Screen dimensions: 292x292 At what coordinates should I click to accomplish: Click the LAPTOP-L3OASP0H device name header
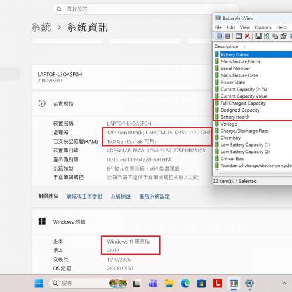pos(60,74)
